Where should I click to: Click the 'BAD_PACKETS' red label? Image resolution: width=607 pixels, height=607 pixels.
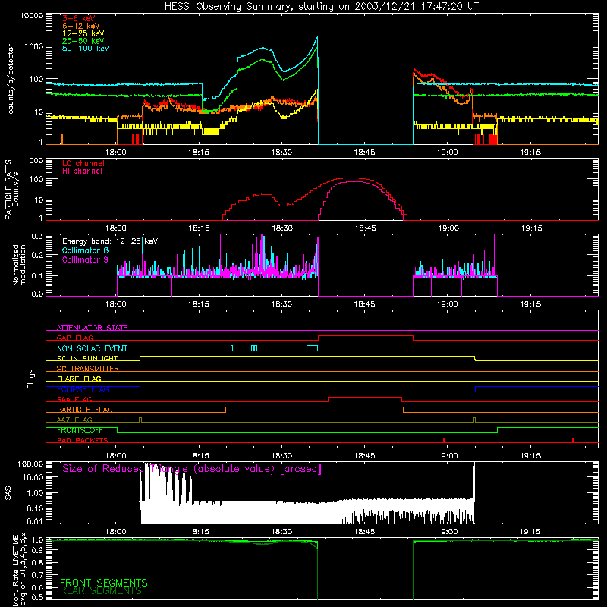tap(83, 440)
